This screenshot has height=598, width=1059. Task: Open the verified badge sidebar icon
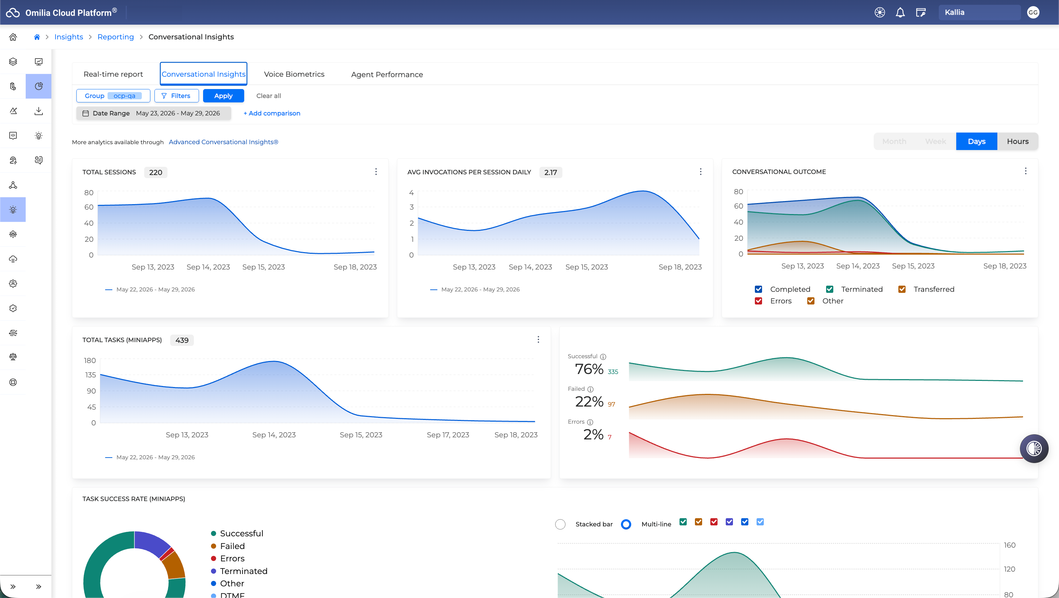tap(13, 308)
